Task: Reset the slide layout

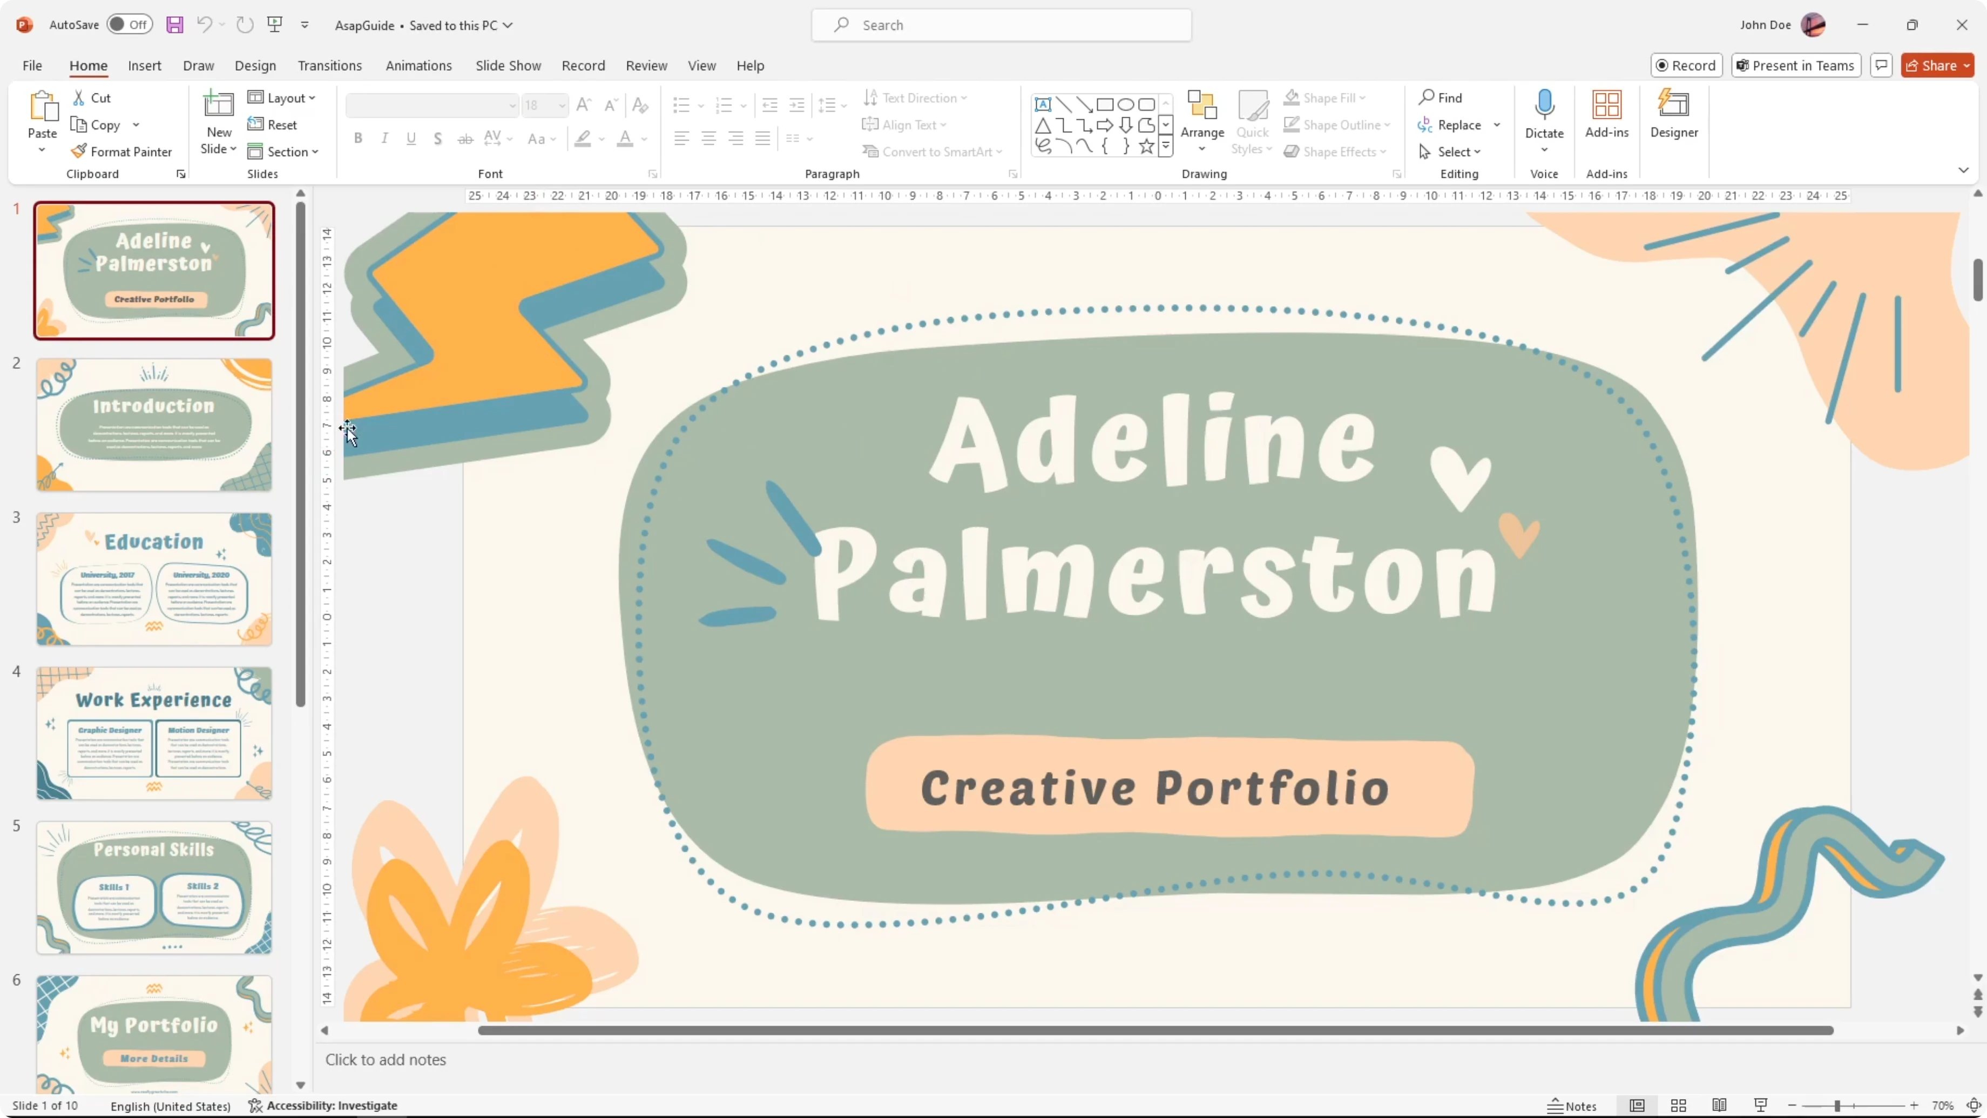Action: pyautogui.click(x=272, y=124)
